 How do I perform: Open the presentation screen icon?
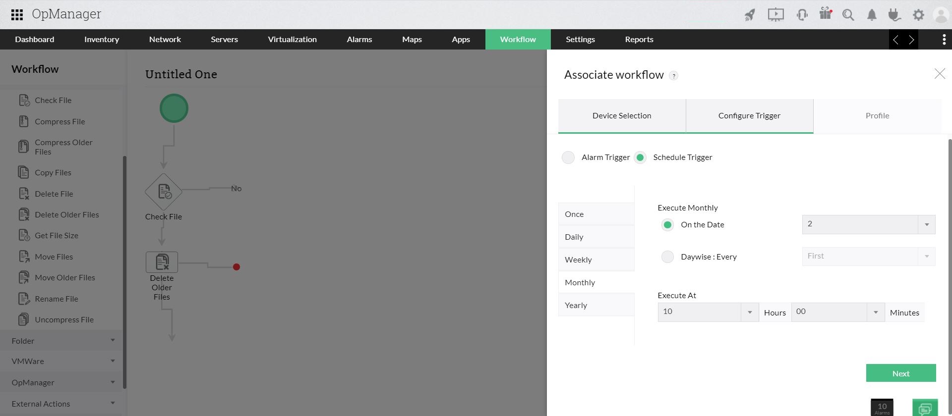776,15
